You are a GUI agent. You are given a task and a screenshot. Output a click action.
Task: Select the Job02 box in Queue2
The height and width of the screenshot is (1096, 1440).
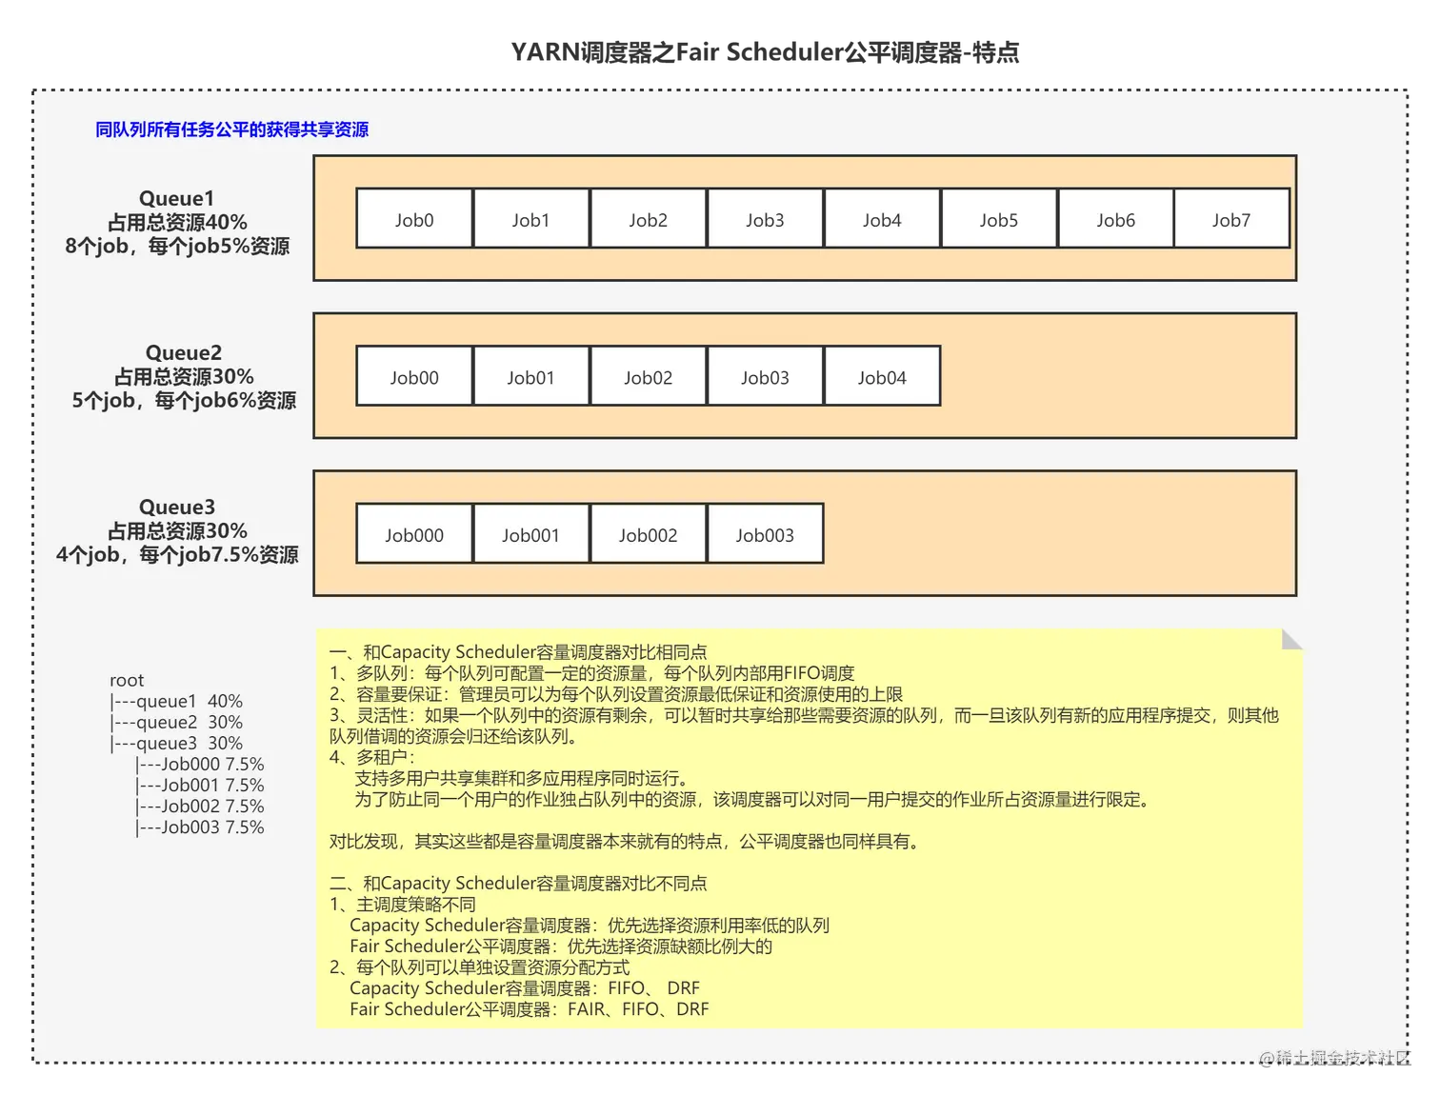coord(648,376)
